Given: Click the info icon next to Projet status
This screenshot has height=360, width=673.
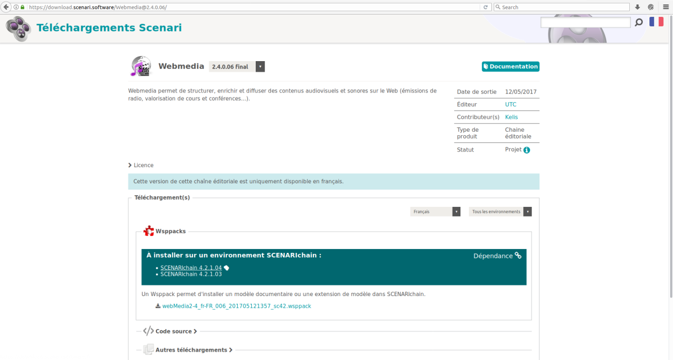Looking at the screenshot, I should click(x=527, y=150).
